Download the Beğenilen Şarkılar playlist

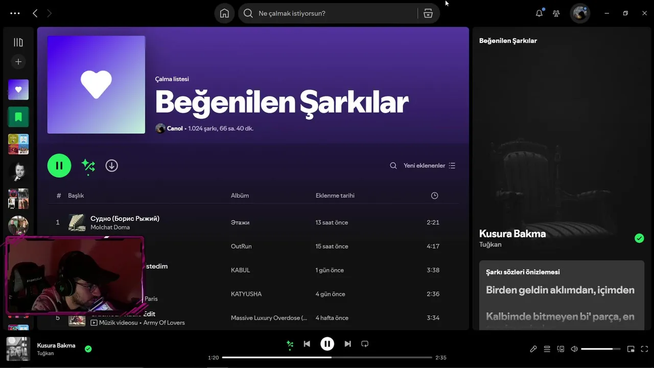(111, 166)
